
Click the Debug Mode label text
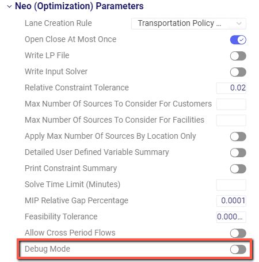[x=47, y=249]
